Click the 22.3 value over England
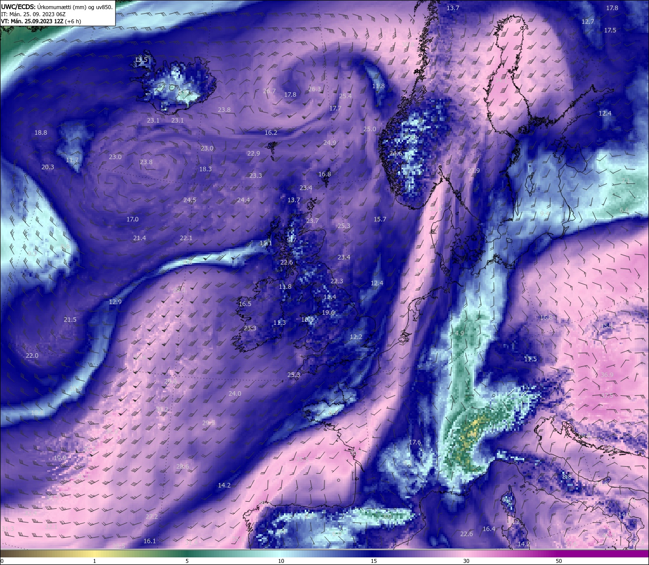The image size is (649, 565). (x=337, y=281)
